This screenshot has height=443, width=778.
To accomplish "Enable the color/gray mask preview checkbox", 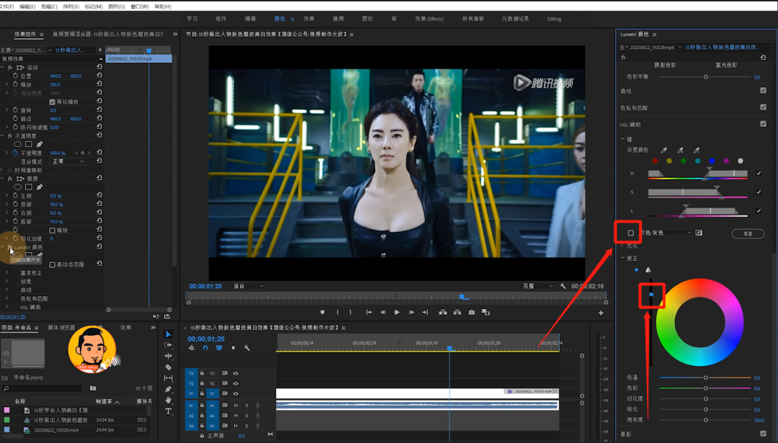I will (631, 233).
